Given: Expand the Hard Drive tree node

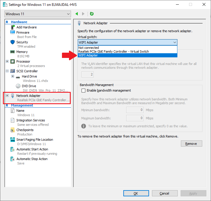Looking at the screenshot, I should point(13,76).
